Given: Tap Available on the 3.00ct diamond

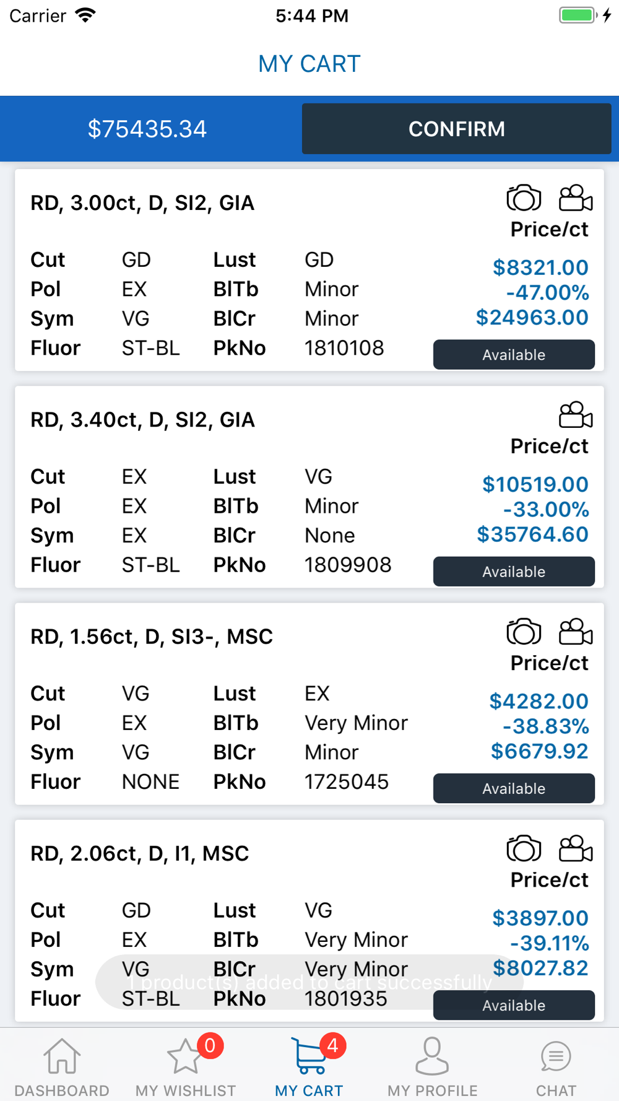Looking at the screenshot, I should pos(514,355).
